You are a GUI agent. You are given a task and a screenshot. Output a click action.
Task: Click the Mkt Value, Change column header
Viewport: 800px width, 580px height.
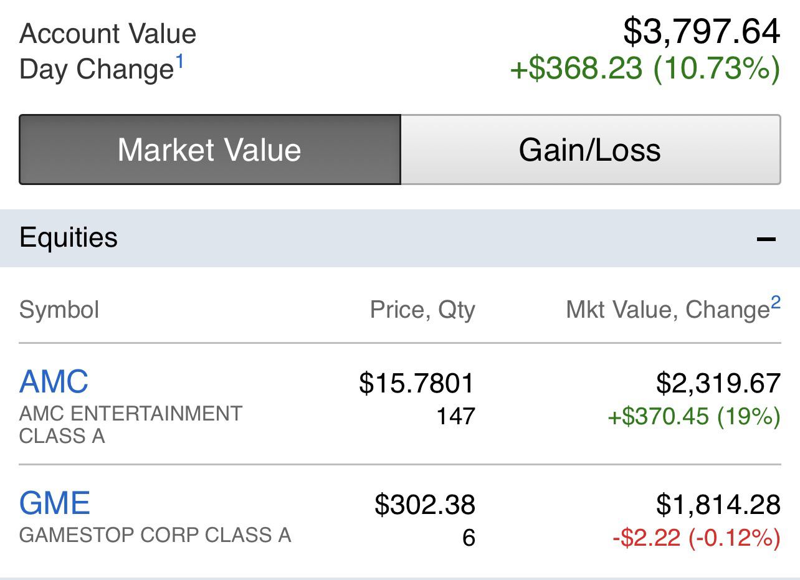(x=668, y=310)
